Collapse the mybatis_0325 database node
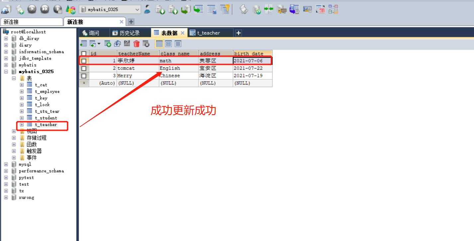 [x=6, y=72]
